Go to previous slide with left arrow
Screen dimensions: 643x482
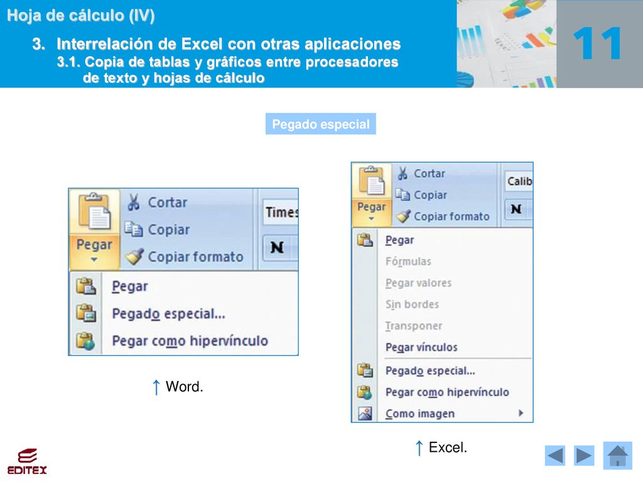pyautogui.click(x=555, y=456)
